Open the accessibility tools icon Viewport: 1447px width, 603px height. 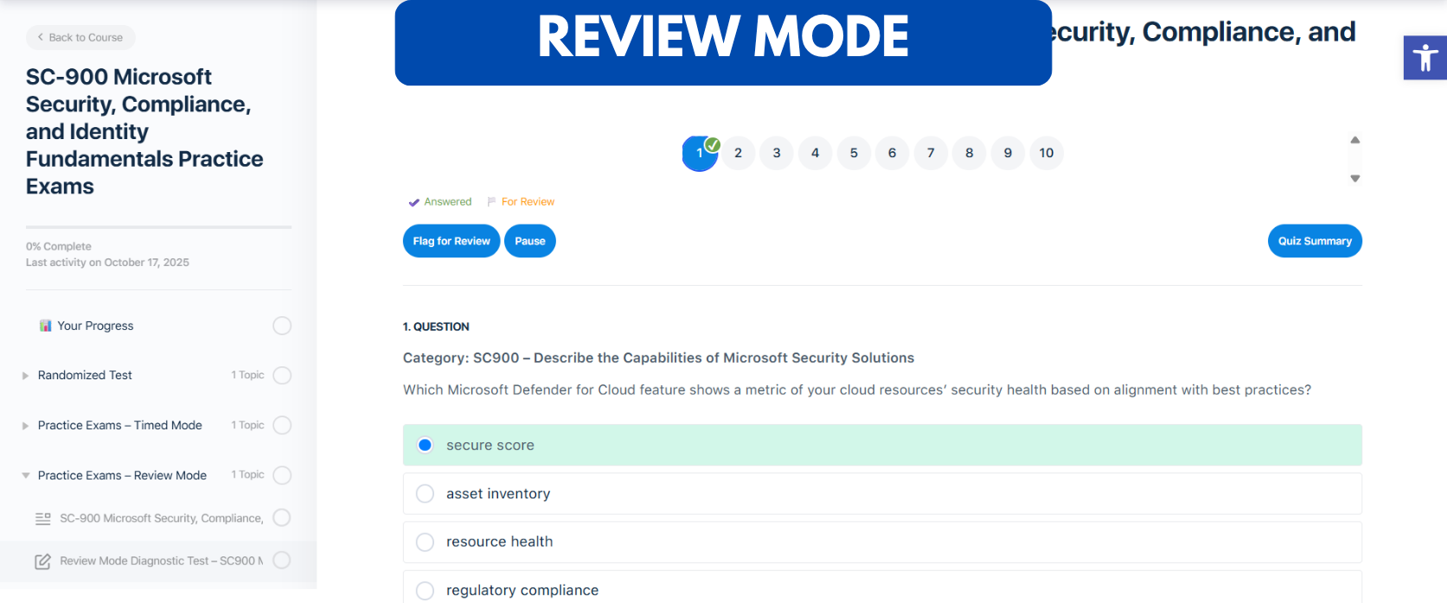(1425, 58)
